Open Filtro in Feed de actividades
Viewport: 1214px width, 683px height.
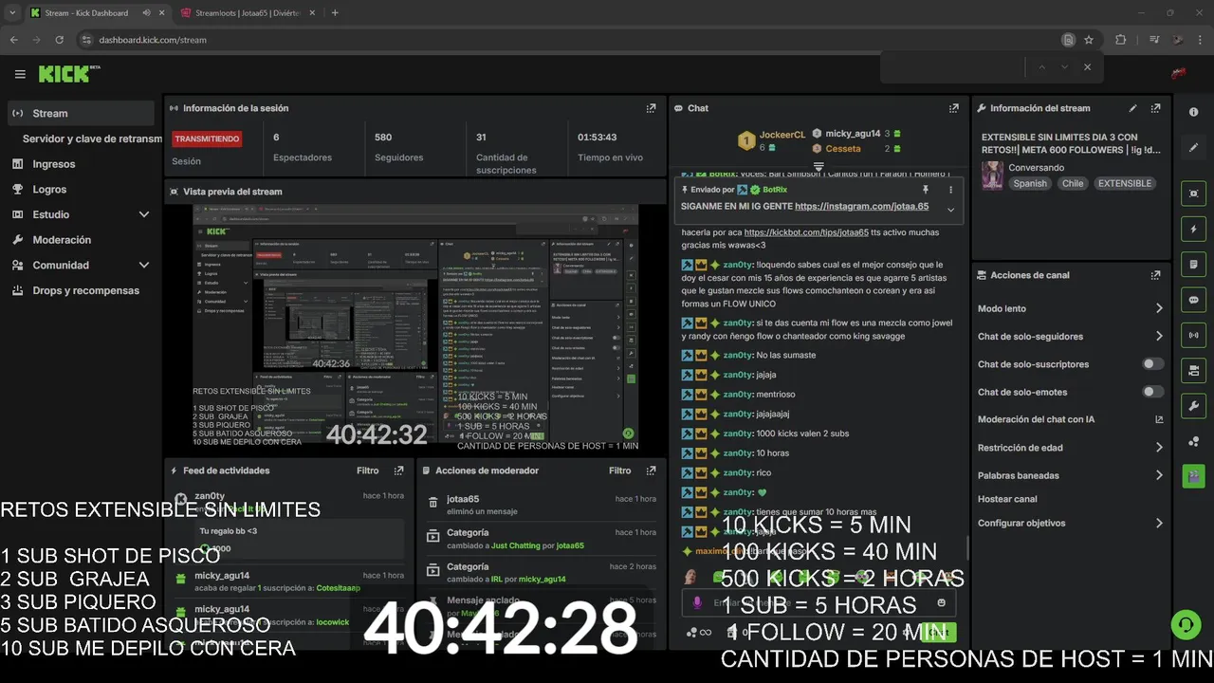point(368,471)
